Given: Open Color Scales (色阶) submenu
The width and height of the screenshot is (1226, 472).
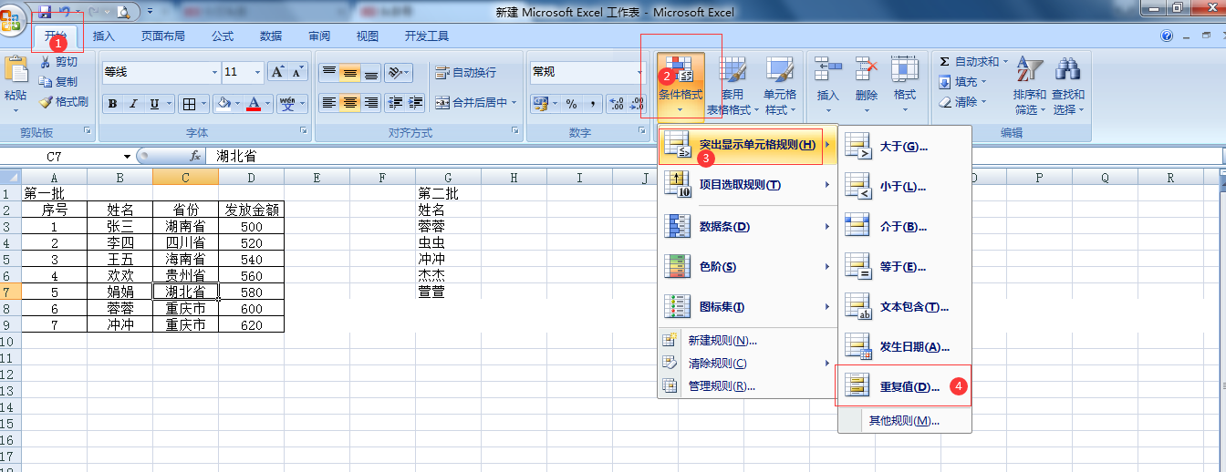Looking at the screenshot, I should 747,266.
